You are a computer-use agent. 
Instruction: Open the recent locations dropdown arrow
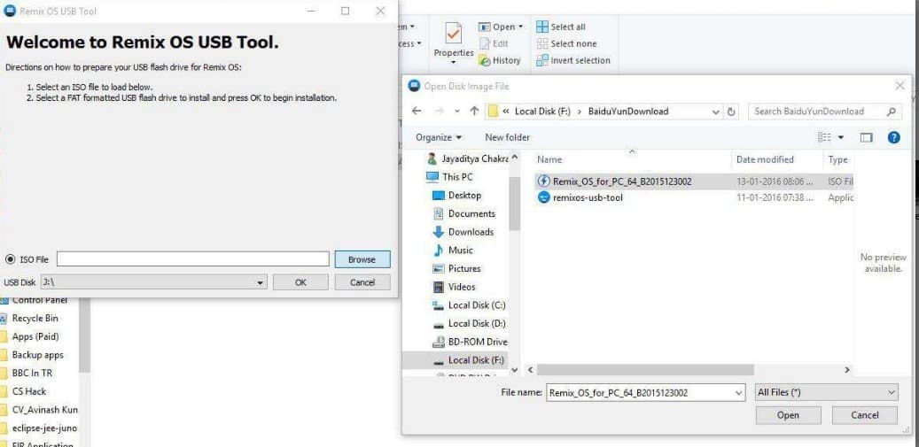pyautogui.click(x=456, y=112)
